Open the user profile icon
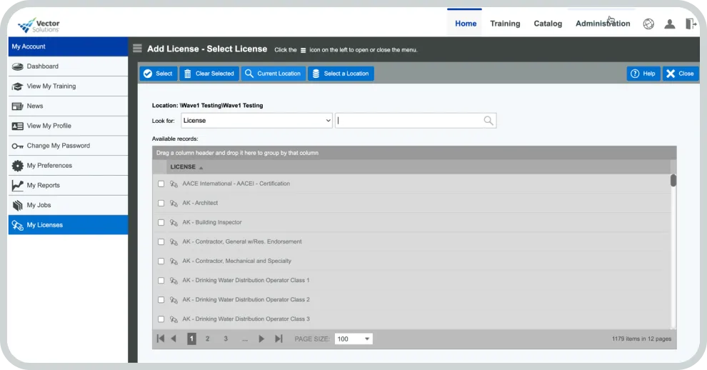The height and width of the screenshot is (370, 707). [669, 24]
